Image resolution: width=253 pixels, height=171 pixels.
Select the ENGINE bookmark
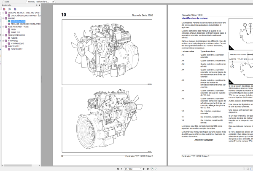(11, 19)
